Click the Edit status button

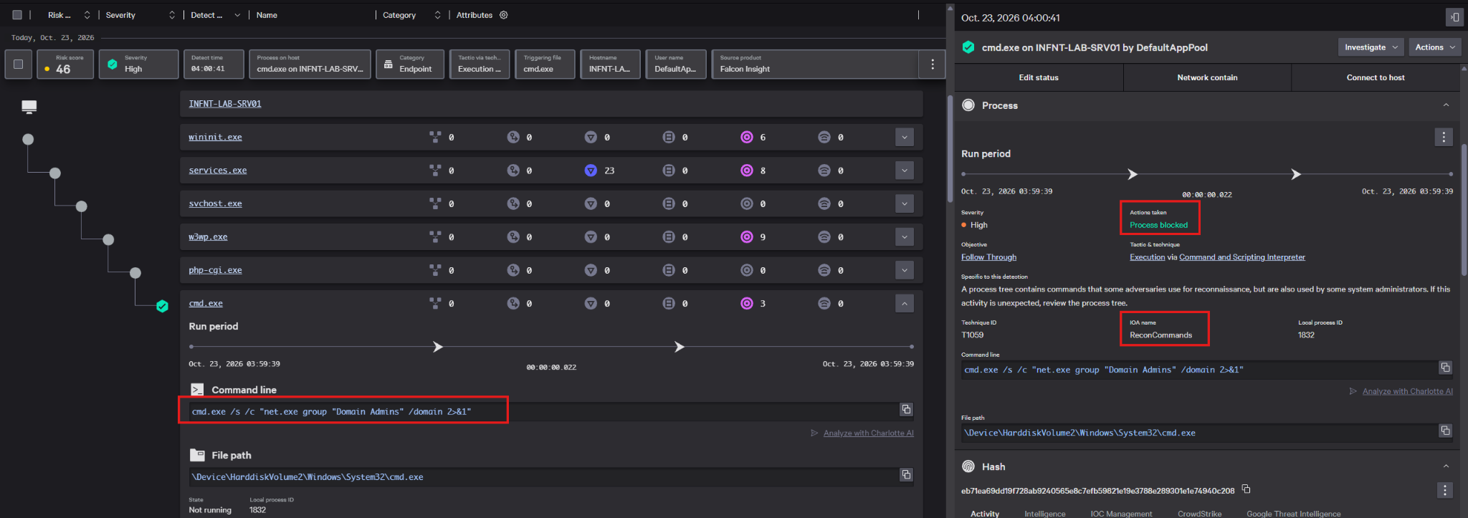pyautogui.click(x=1039, y=77)
